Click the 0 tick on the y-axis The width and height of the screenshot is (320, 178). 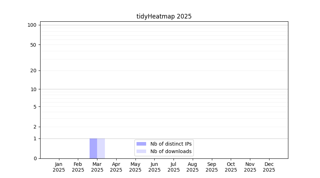pos(35,158)
